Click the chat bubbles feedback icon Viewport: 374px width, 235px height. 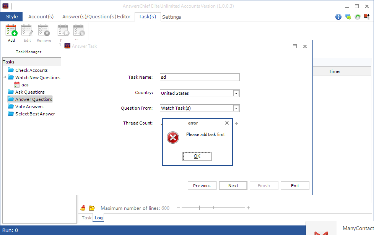348,17
